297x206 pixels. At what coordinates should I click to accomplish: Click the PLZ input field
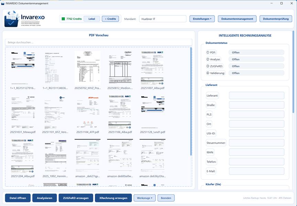pyautogui.click(x=256, y=115)
